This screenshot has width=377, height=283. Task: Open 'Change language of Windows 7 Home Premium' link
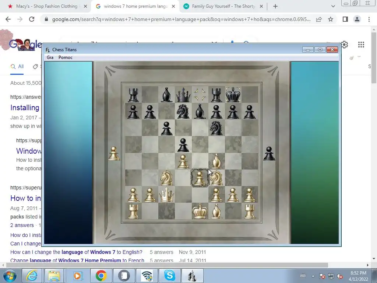[x=77, y=260]
